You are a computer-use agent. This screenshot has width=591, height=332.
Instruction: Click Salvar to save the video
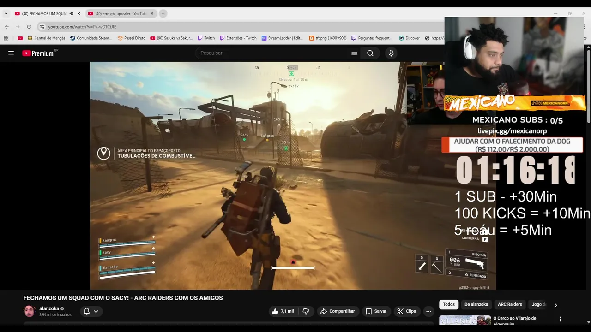pyautogui.click(x=376, y=311)
